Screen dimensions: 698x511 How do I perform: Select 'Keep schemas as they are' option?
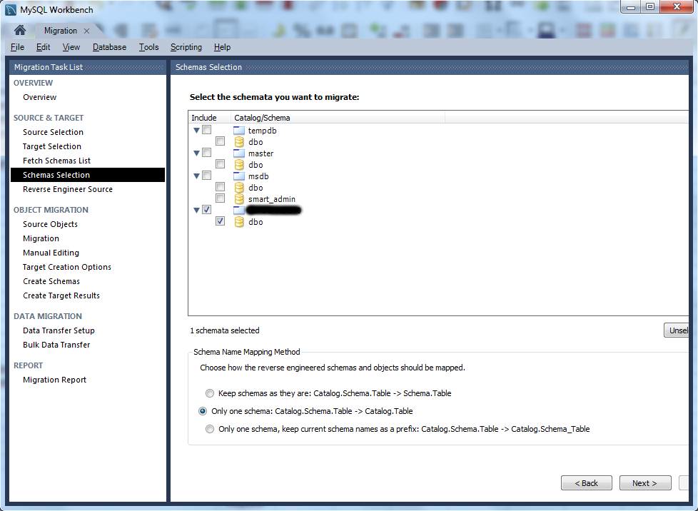point(210,393)
